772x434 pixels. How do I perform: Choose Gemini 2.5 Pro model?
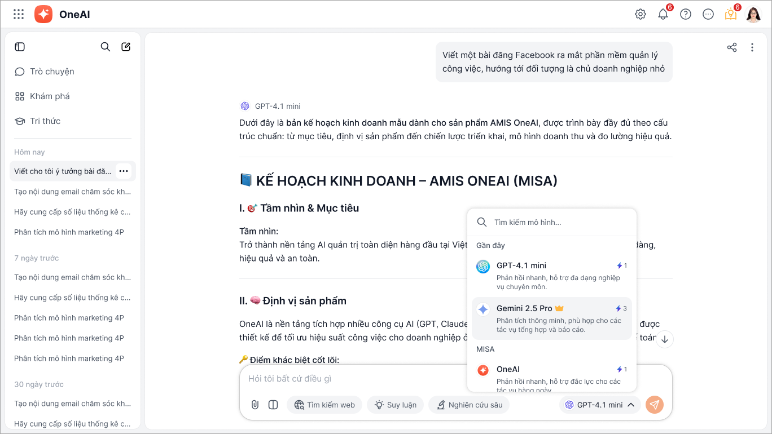[552, 318]
